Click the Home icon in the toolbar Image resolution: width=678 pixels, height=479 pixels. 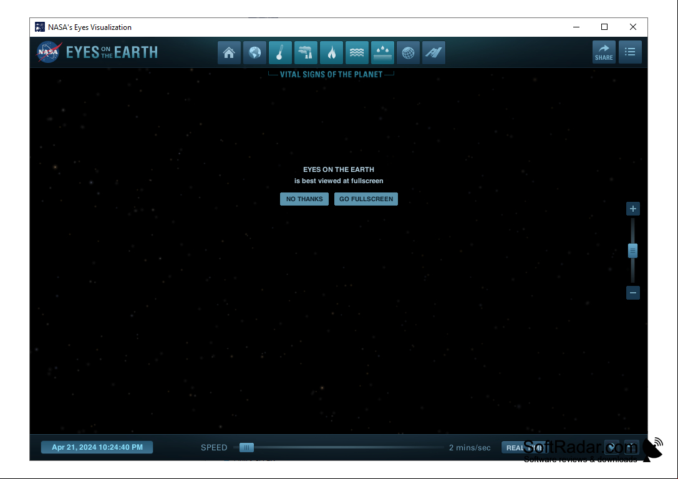click(229, 52)
